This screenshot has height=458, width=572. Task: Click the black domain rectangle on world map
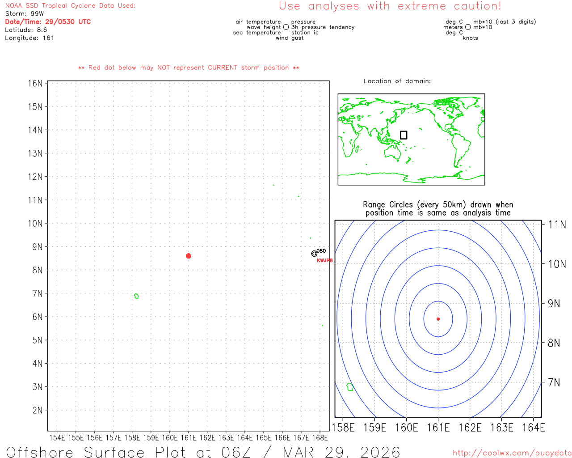(404, 135)
